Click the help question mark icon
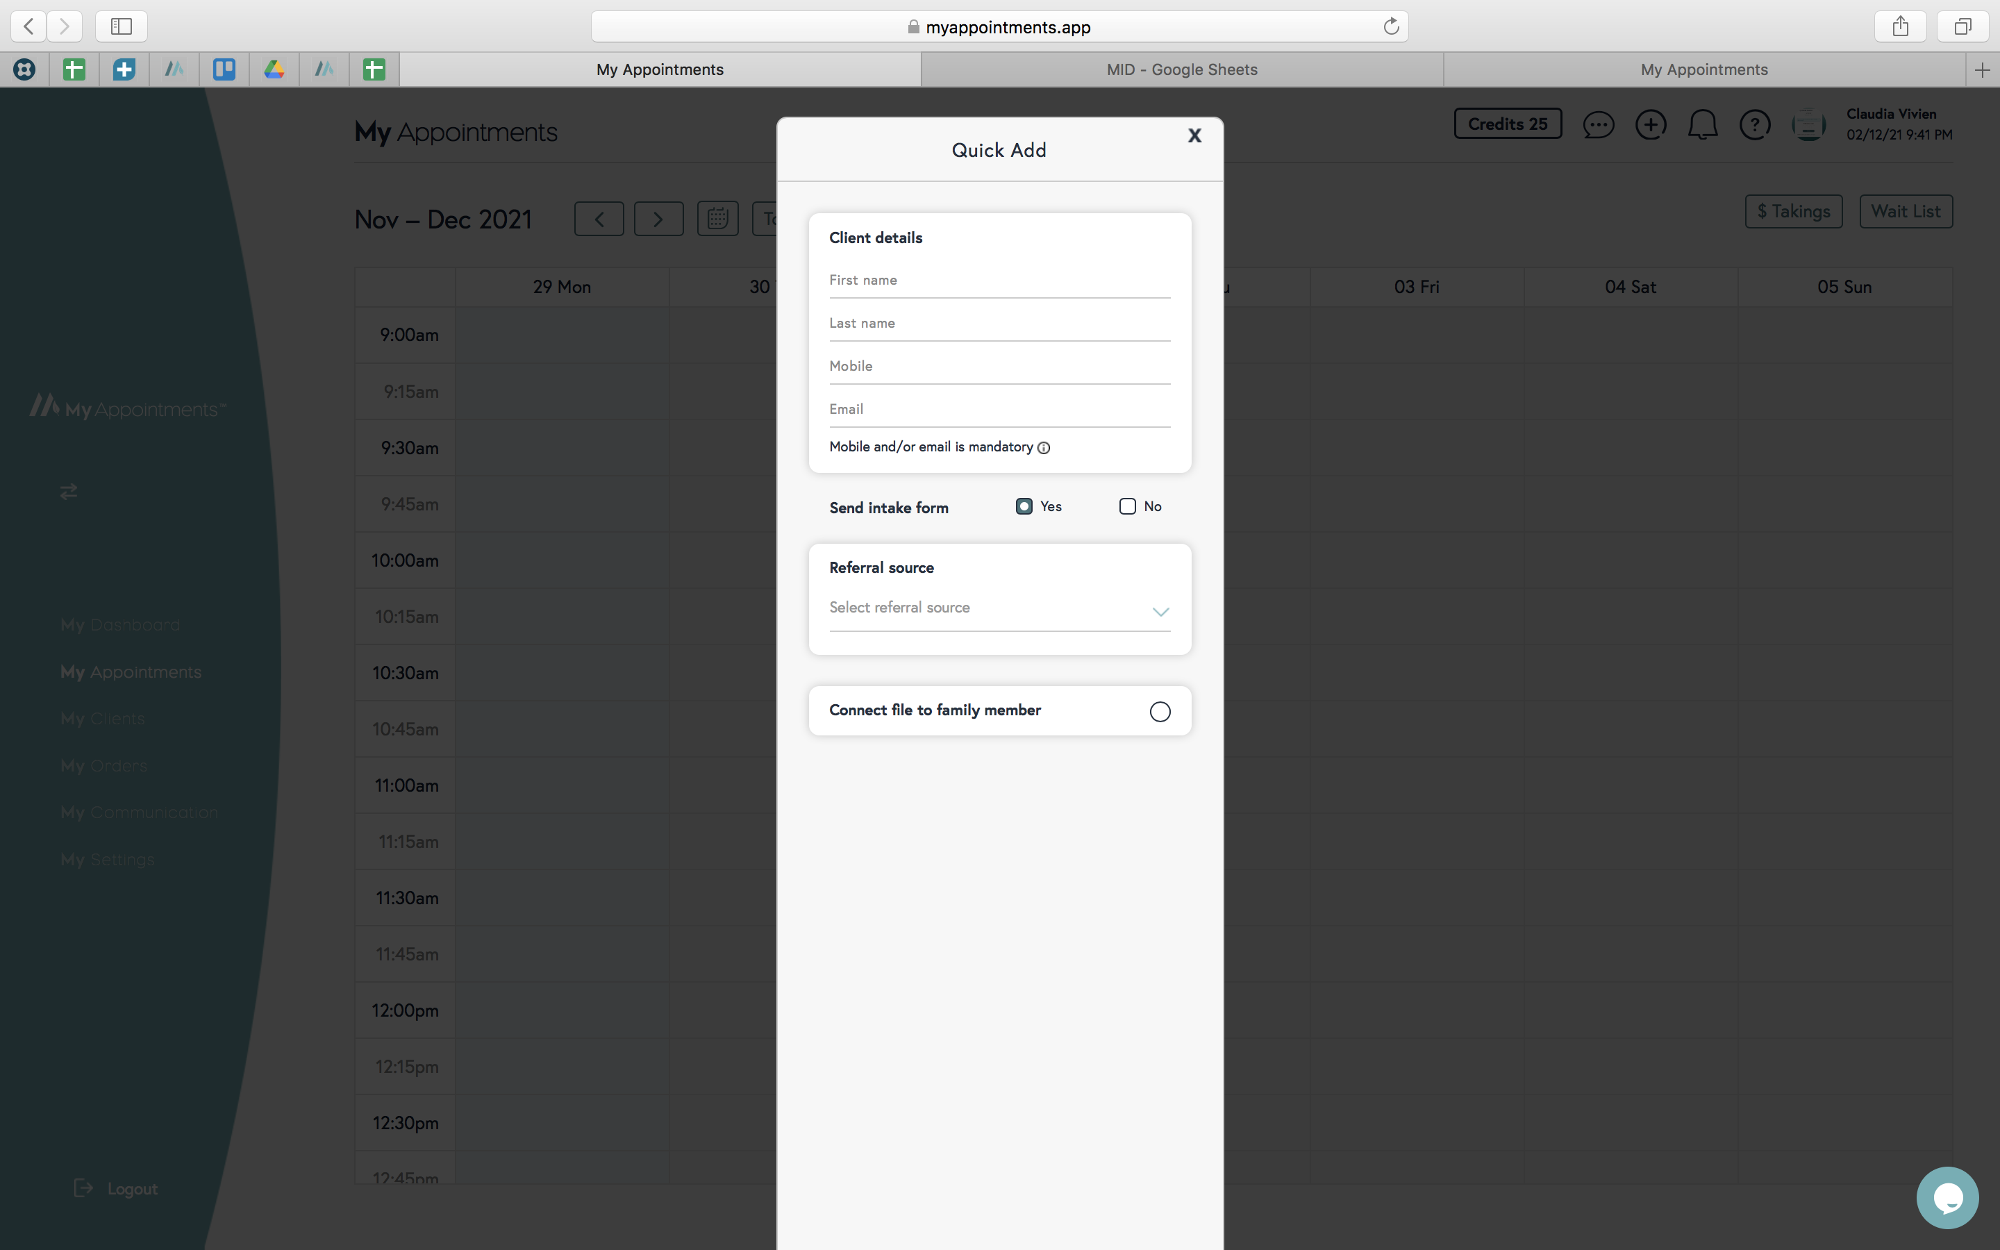Screen dimensions: 2000x1250 (x=1755, y=125)
